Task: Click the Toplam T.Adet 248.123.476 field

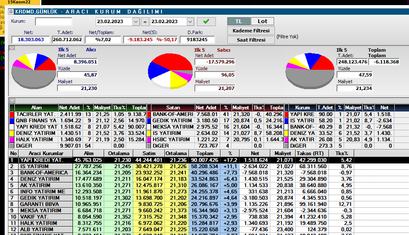Action: coord(352,62)
